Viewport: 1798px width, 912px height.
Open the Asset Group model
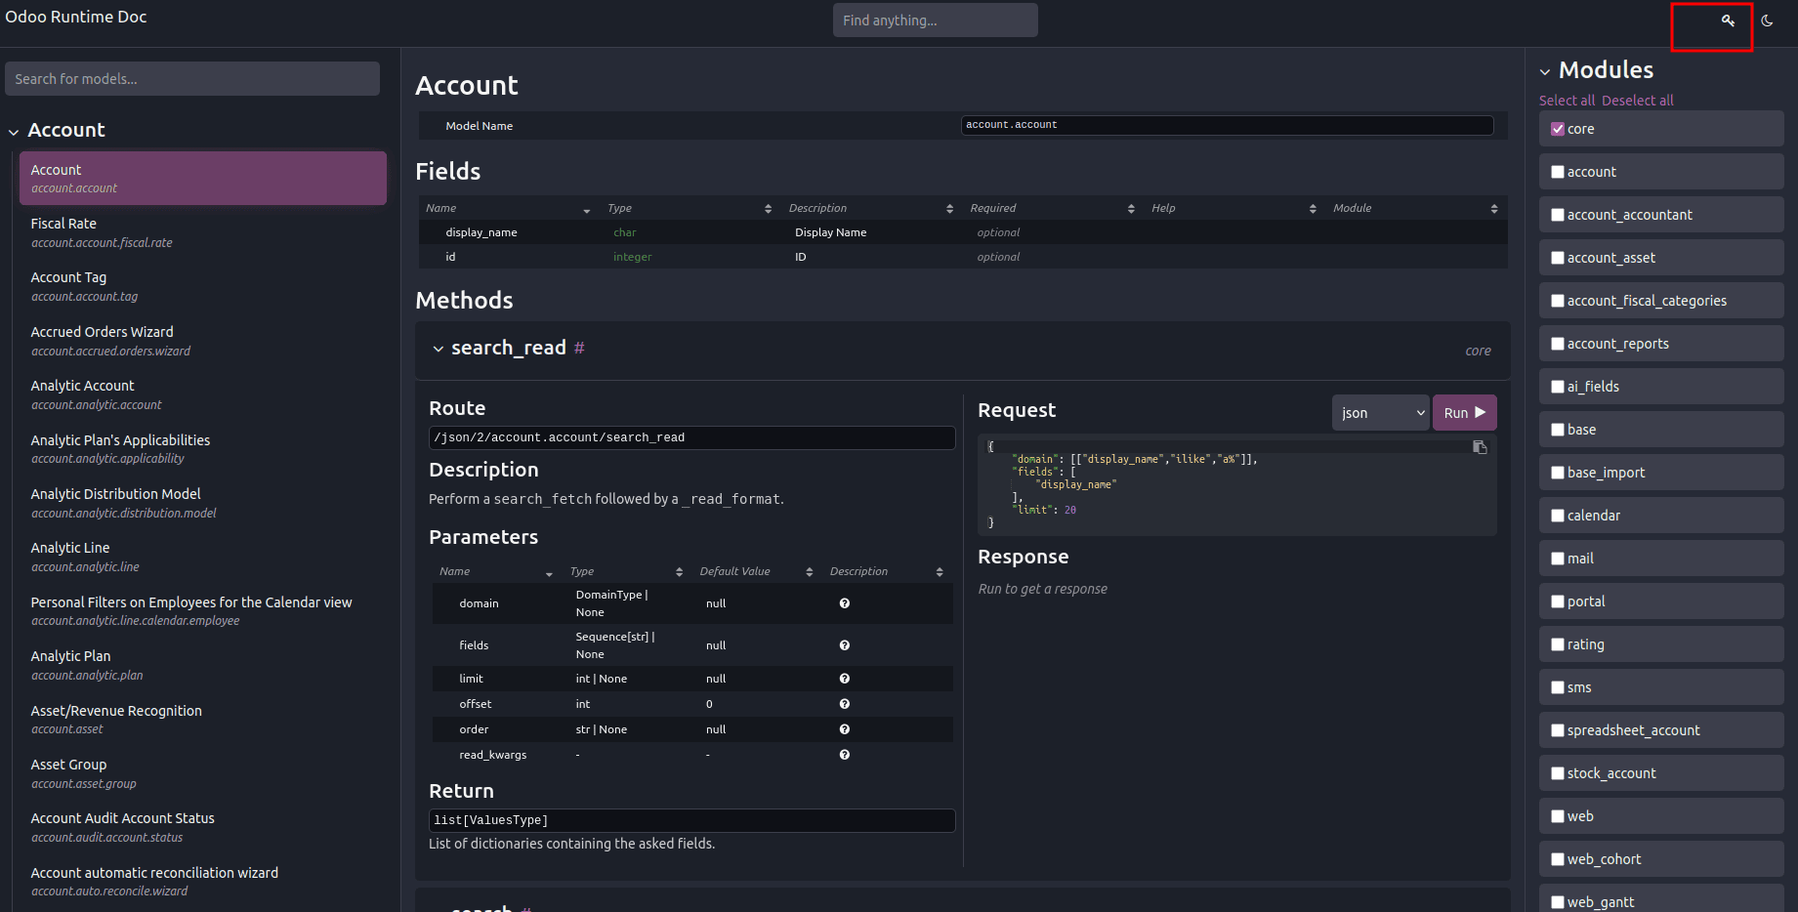click(203, 773)
